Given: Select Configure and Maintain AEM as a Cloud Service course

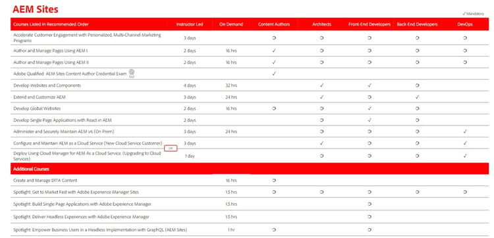Looking at the screenshot, I should click(x=88, y=143).
